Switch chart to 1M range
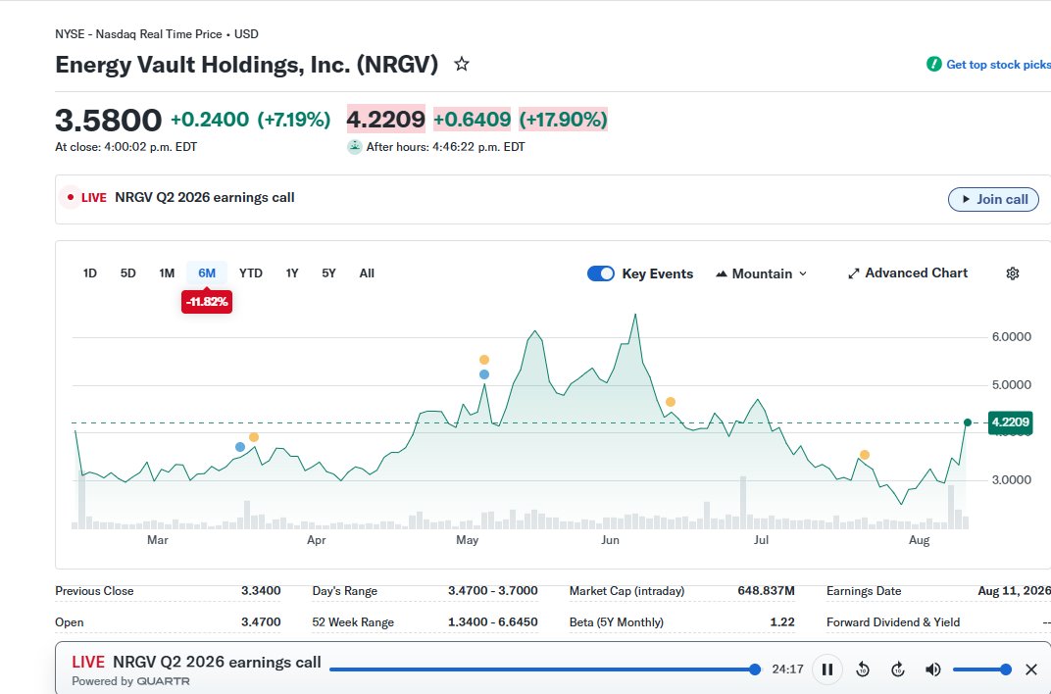The height and width of the screenshot is (694, 1051). (167, 273)
